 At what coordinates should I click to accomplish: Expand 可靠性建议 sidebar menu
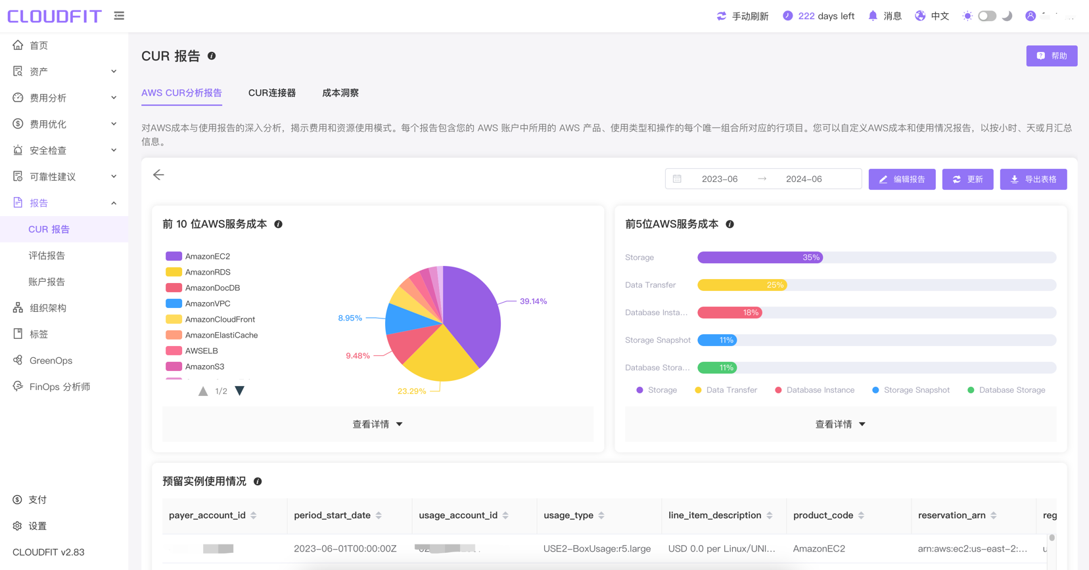coord(64,177)
